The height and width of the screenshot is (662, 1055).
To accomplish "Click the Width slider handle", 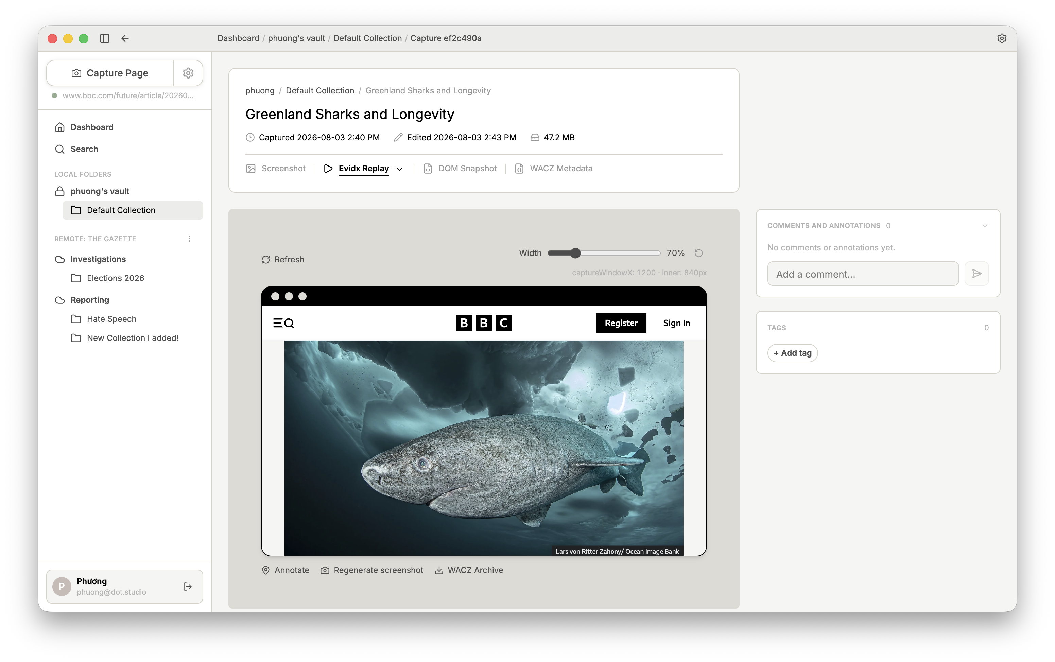I will (x=575, y=253).
